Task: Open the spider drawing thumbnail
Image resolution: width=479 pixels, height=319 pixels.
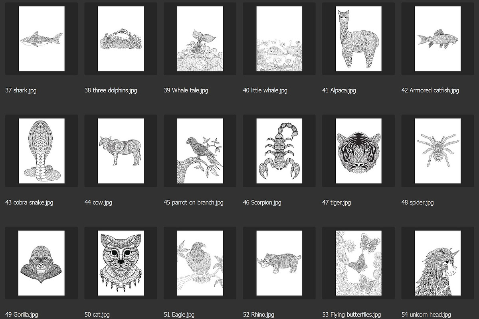Action: (438, 151)
